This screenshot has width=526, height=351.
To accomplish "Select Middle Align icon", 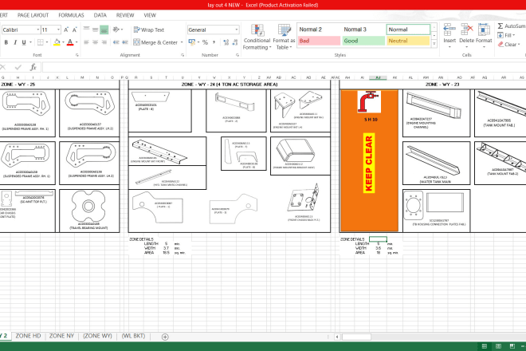I will click(x=96, y=30).
